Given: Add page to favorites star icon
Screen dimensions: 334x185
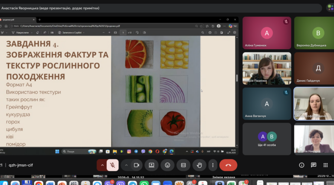Looking at the screenshot, I should pyautogui.click(x=201, y=26).
